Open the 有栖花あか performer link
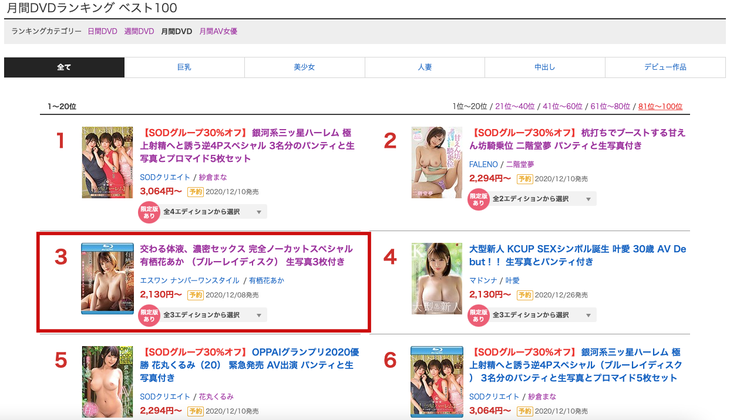This screenshot has height=420, width=730. (x=267, y=280)
